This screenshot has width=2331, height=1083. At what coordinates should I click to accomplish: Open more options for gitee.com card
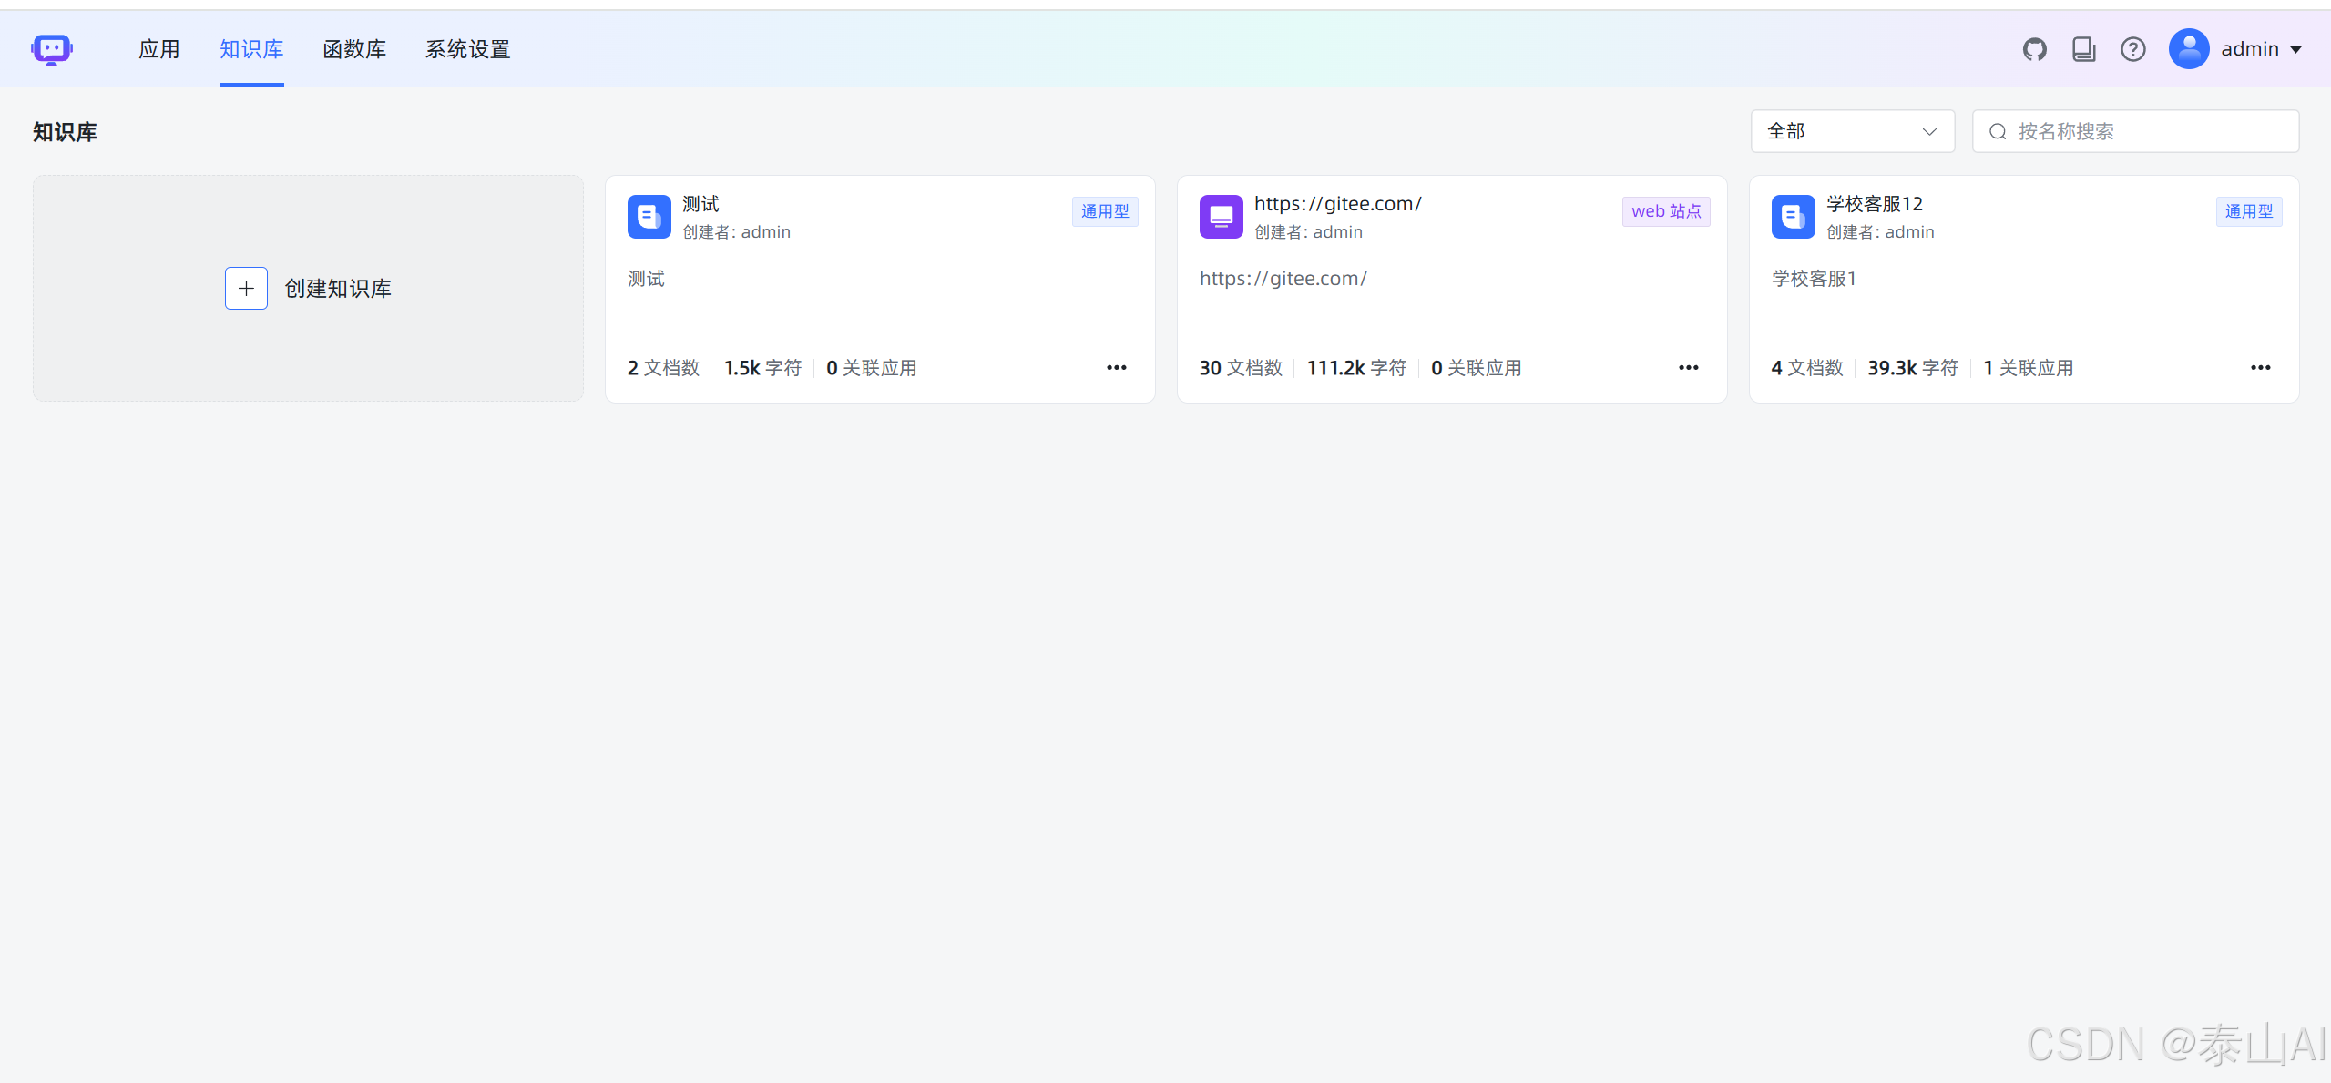1688,368
